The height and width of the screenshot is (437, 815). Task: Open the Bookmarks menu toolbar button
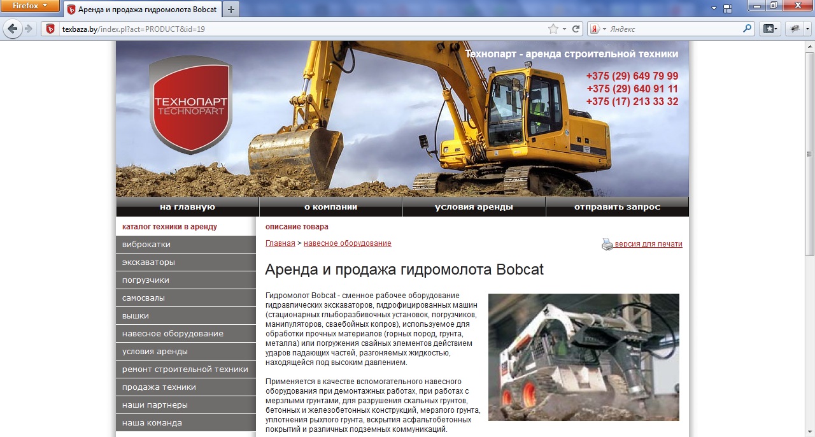(x=770, y=29)
